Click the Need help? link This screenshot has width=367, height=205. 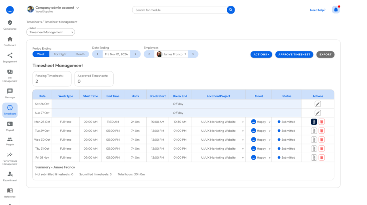[318, 10]
